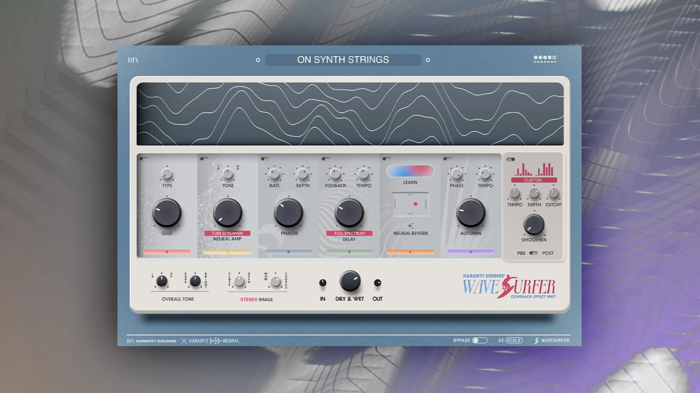700x393 pixels.
Task: Click the STEREO IMAGE label
Action: coord(257,299)
